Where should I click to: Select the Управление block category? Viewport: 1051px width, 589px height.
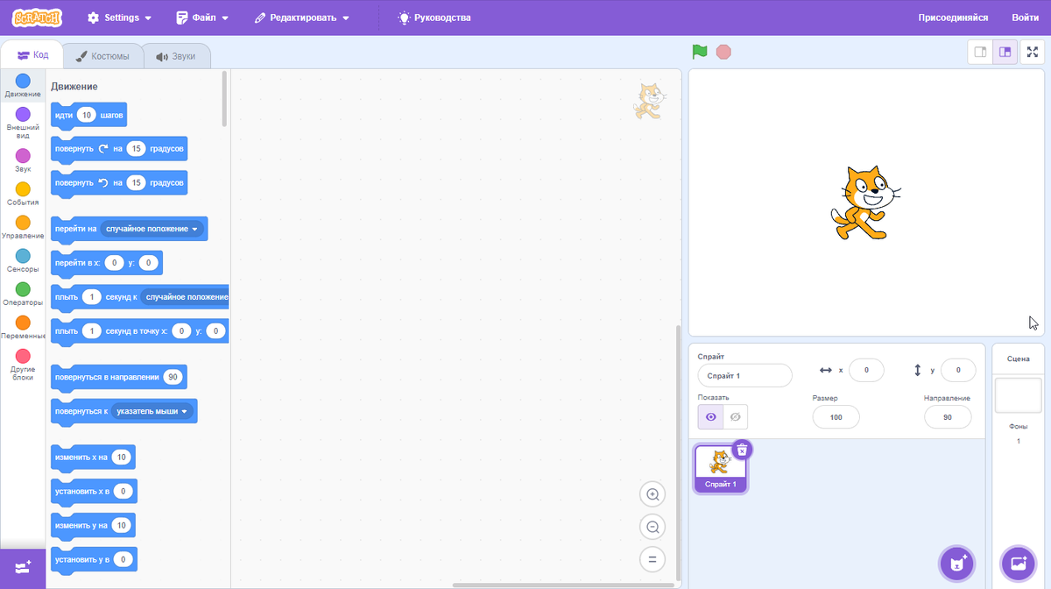(x=23, y=228)
